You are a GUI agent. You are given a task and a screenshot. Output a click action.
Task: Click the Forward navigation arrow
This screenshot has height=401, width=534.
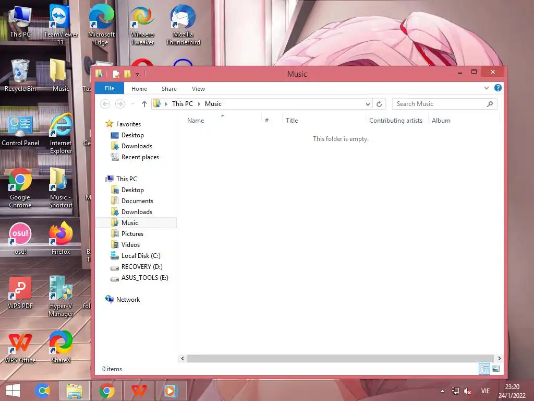120,104
